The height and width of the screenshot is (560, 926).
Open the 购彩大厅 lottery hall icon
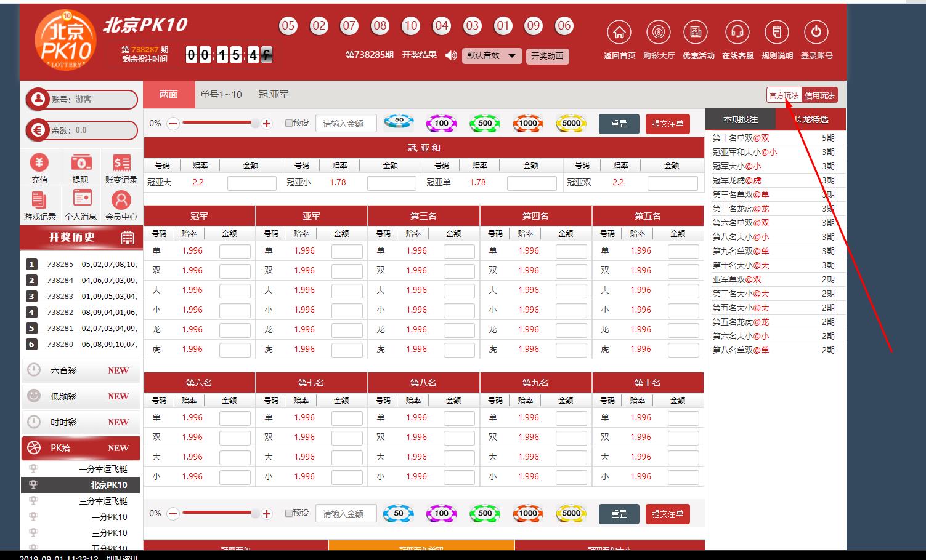tap(659, 33)
